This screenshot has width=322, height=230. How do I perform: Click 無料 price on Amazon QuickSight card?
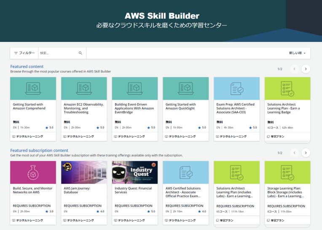tap(169, 122)
